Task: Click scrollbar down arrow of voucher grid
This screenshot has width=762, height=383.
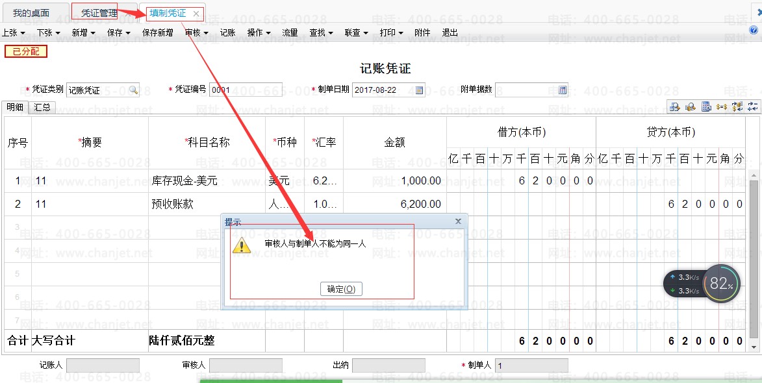Action: 754,347
